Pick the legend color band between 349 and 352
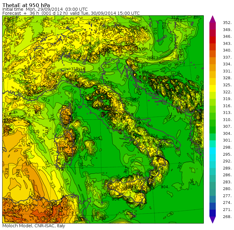This screenshot has width=234, height=230. (x=212, y=26)
